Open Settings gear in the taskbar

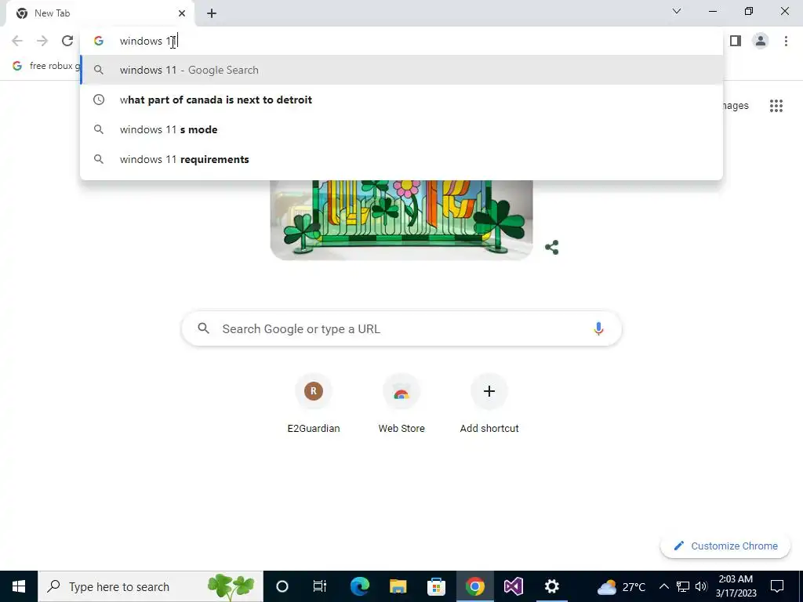click(551, 586)
